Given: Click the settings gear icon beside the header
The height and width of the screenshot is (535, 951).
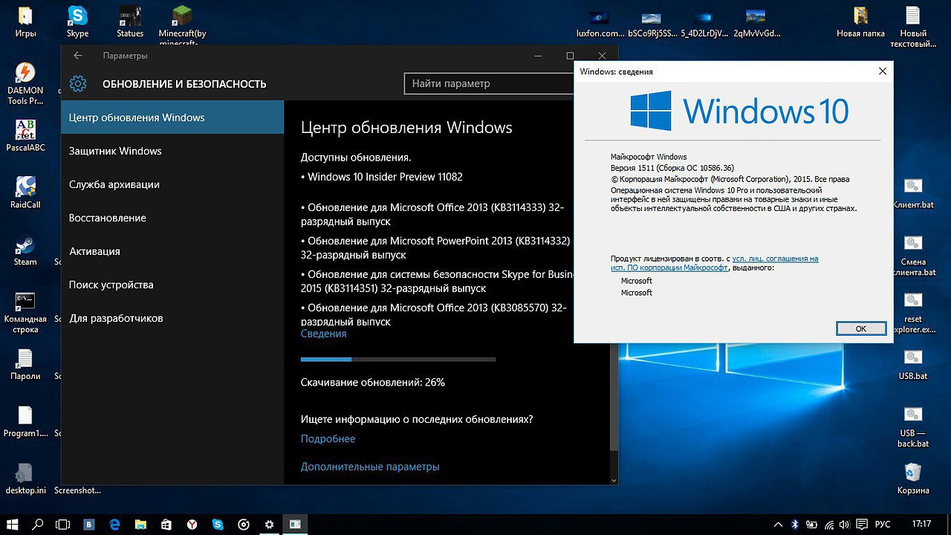Looking at the screenshot, I should pyautogui.click(x=78, y=84).
